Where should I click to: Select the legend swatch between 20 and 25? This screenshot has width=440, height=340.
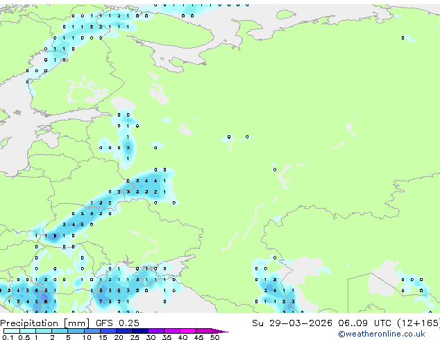point(124,331)
